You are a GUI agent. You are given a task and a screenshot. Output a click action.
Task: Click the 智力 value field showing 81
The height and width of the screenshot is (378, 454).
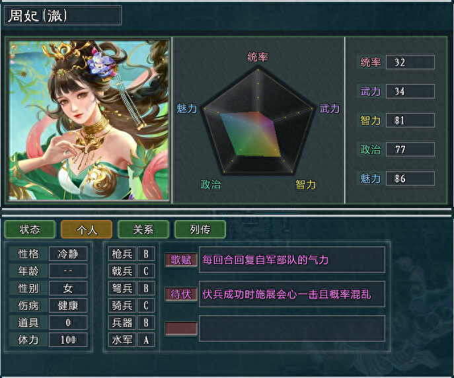coord(410,120)
